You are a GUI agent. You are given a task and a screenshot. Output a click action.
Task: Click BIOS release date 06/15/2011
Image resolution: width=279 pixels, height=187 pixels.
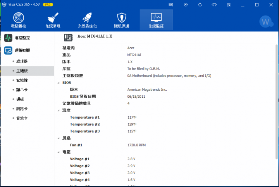point(136,97)
